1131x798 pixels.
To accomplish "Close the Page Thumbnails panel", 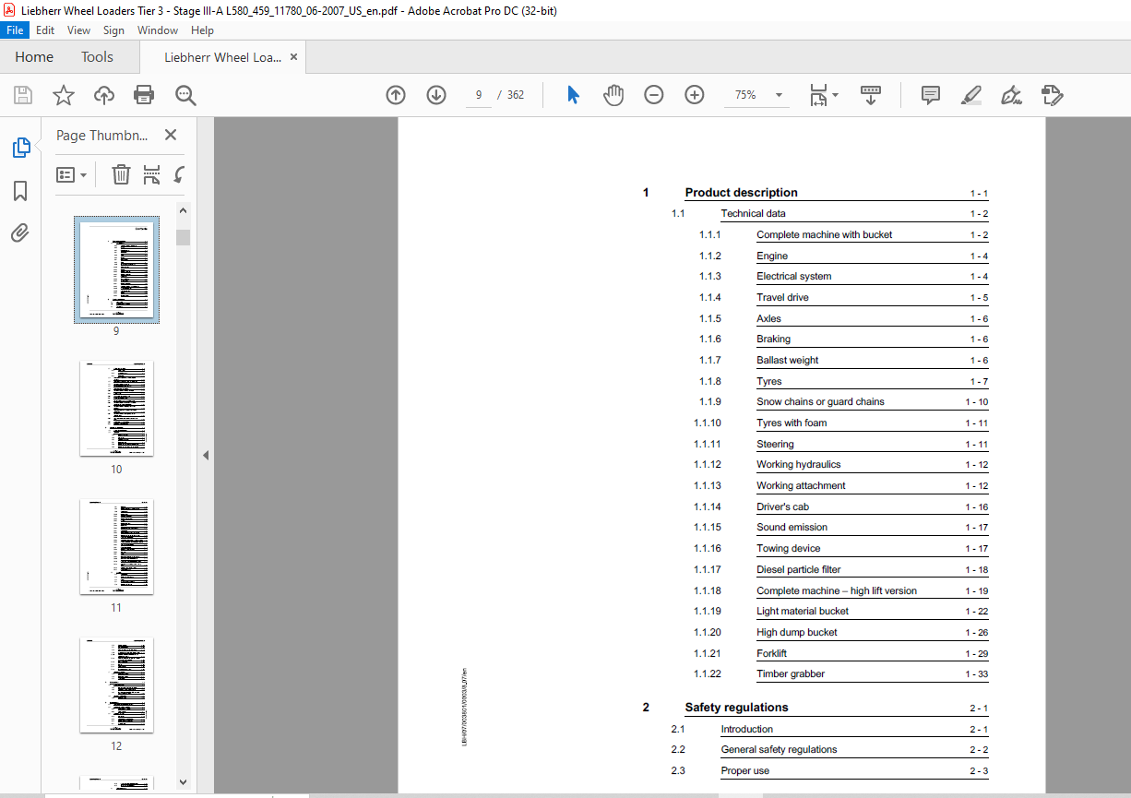I will (x=171, y=135).
